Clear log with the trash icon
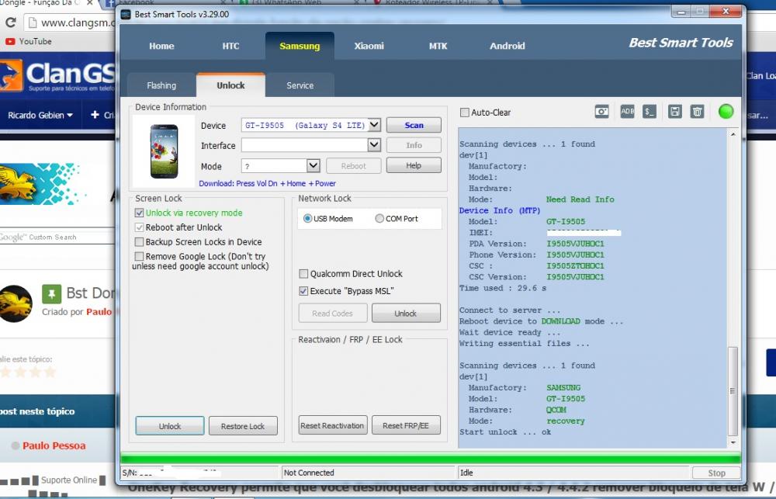The image size is (776, 499). coord(697,112)
